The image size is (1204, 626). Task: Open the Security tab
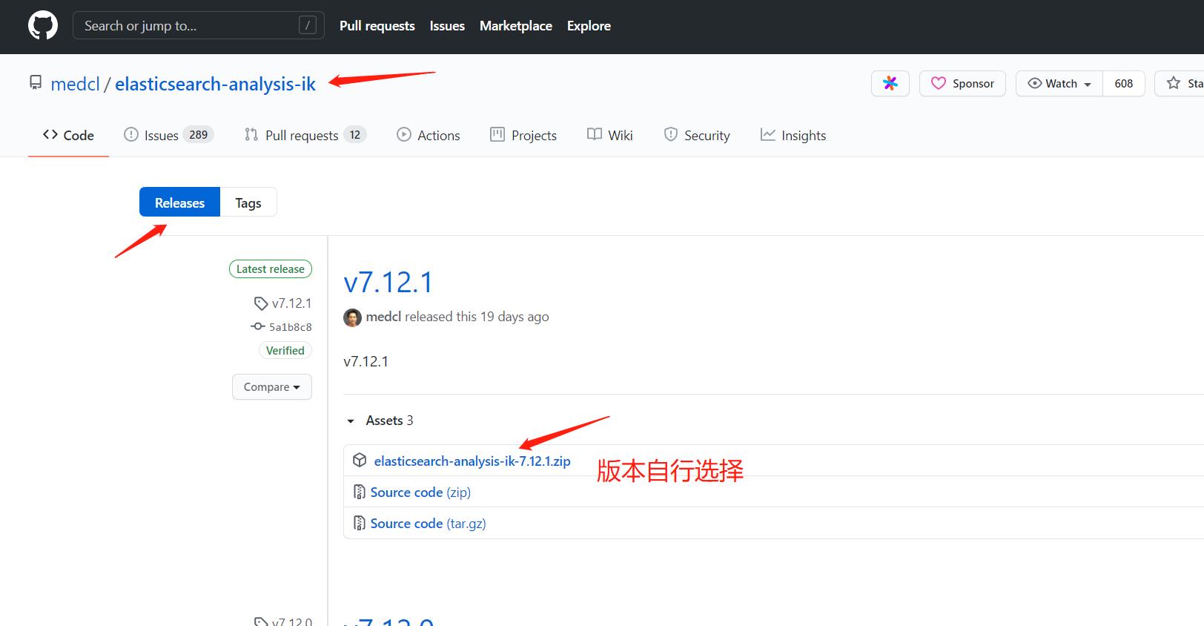696,135
